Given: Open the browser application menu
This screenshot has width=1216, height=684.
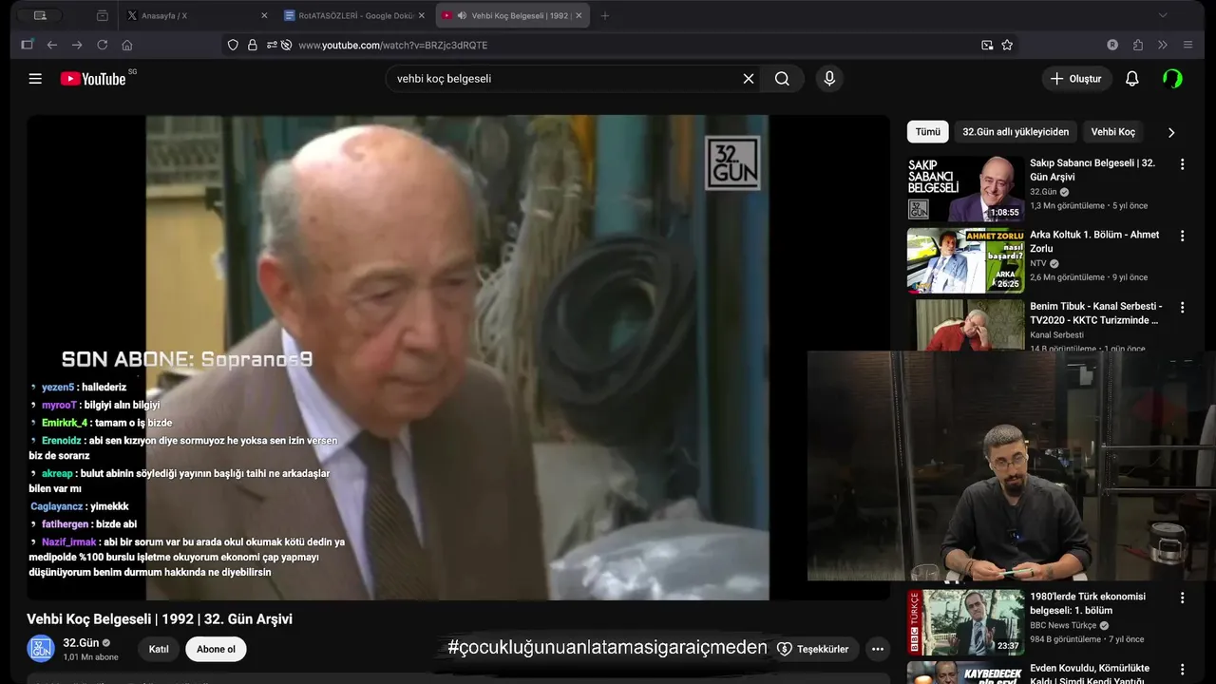Looking at the screenshot, I should [x=1187, y=45].
